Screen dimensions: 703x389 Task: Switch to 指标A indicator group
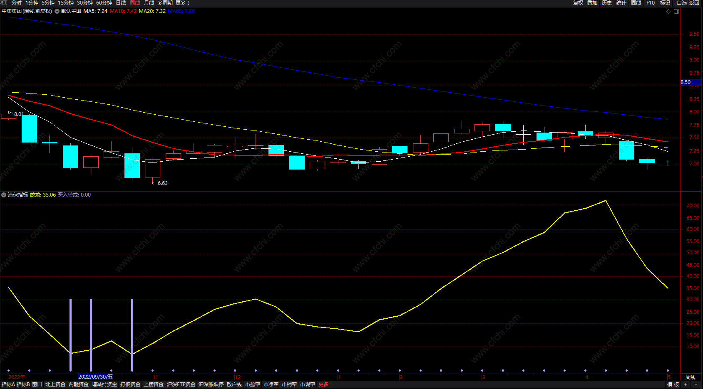pyautogui.click(x=8, y=384)
